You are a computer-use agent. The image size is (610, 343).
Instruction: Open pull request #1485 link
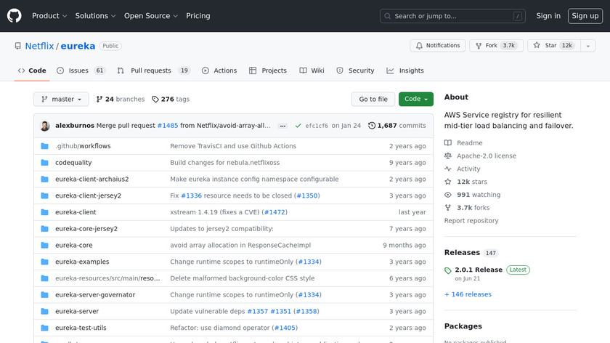pos(168,126)
